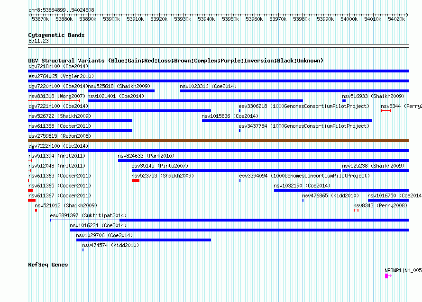422x302 pixels.
Task: Select the tiny esv3437784 blue marker
Action: 239,131
